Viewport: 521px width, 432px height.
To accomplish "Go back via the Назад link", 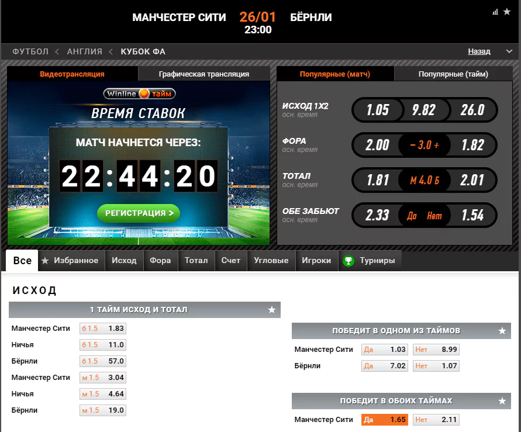I will click(479, 51).
